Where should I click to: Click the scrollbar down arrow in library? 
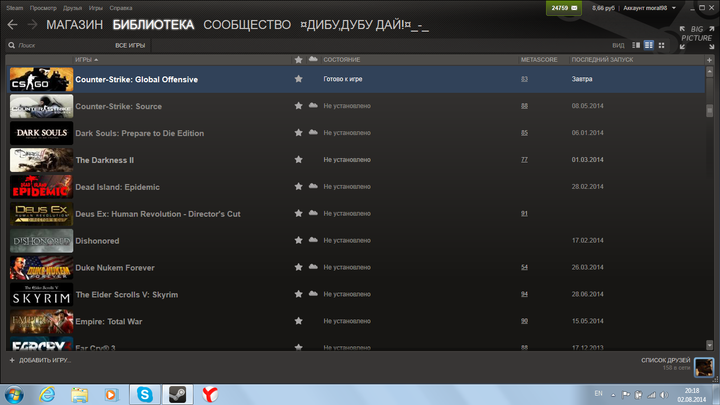(709, 345)
